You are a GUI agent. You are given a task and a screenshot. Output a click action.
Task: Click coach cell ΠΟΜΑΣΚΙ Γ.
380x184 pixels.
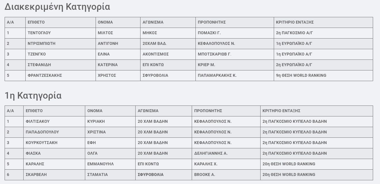[209, 33]
